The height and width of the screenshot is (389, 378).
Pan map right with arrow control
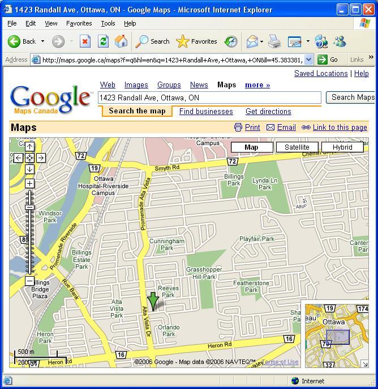coord(41,158)
